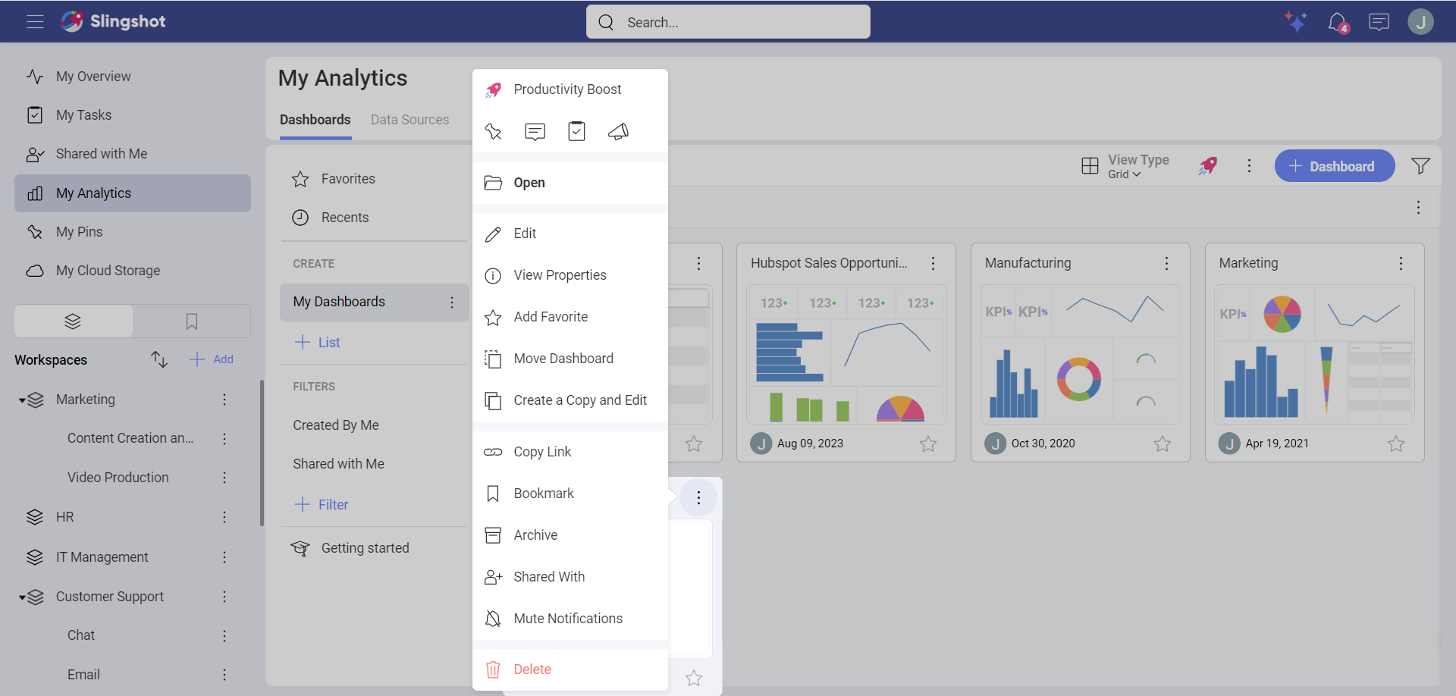
Task: Open the Manufacturing dashboard thumbnail
Action: point(1081,354)
